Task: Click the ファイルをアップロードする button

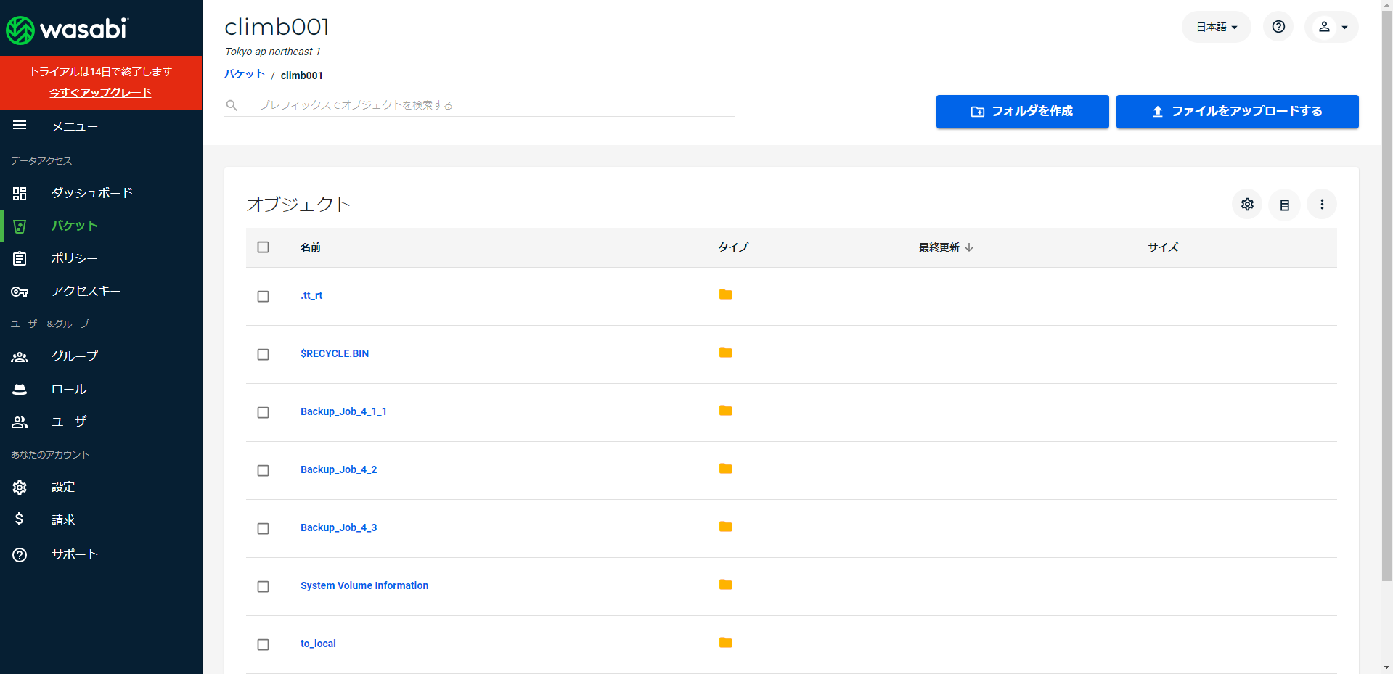Action: [1237, 112]
